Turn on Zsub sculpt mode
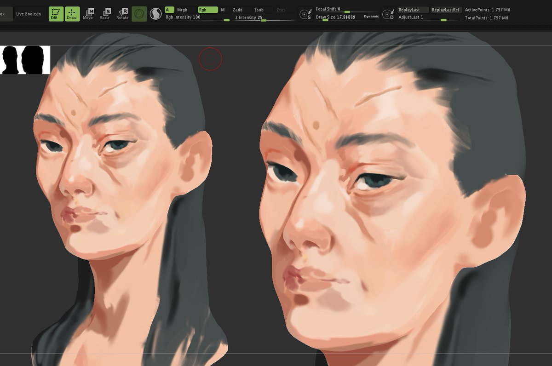 click(x=263, y=10)
